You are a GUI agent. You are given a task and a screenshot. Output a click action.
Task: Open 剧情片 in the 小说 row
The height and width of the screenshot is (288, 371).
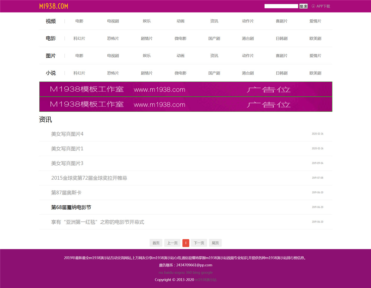tap(147, 73)
